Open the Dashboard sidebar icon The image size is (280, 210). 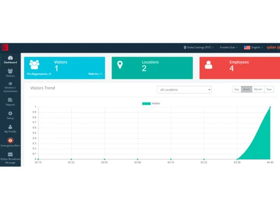[x=10, y=58]
